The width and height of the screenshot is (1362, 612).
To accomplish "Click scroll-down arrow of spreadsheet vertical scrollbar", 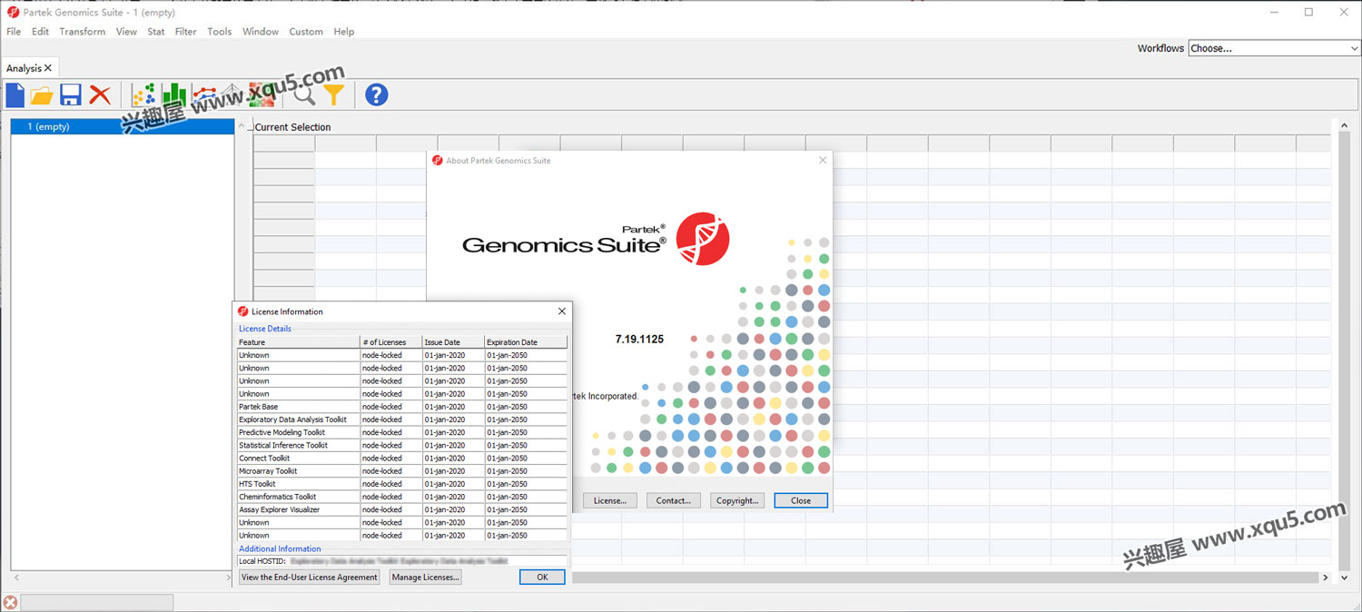I will click(1345, 577).
